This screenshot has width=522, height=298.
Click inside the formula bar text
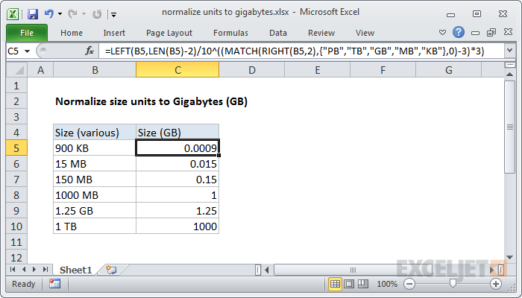(x=295, y=51)
